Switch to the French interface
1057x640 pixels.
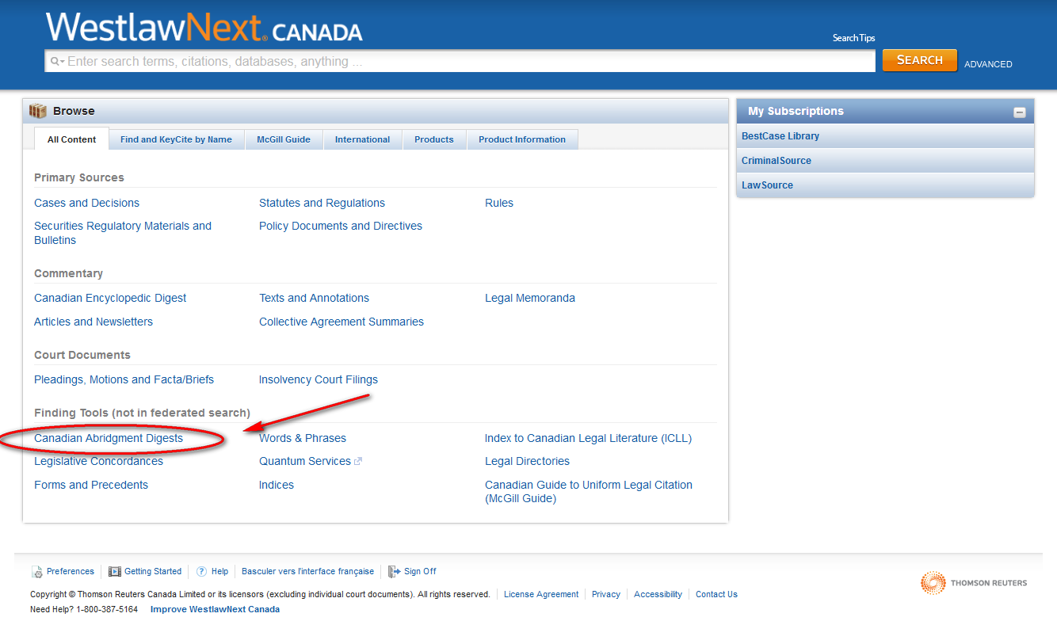coord(307,571)
